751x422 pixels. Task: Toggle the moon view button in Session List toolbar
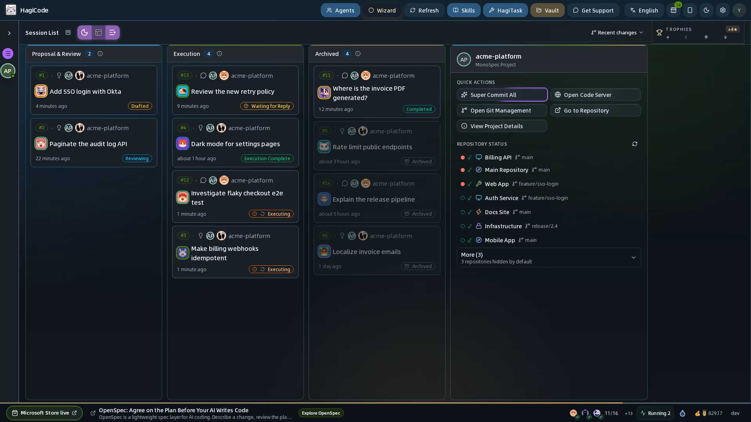[x=84, y=32]
